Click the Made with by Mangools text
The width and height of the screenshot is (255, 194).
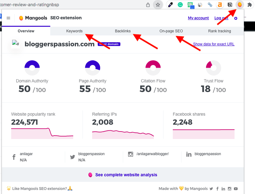coord(183,188)
